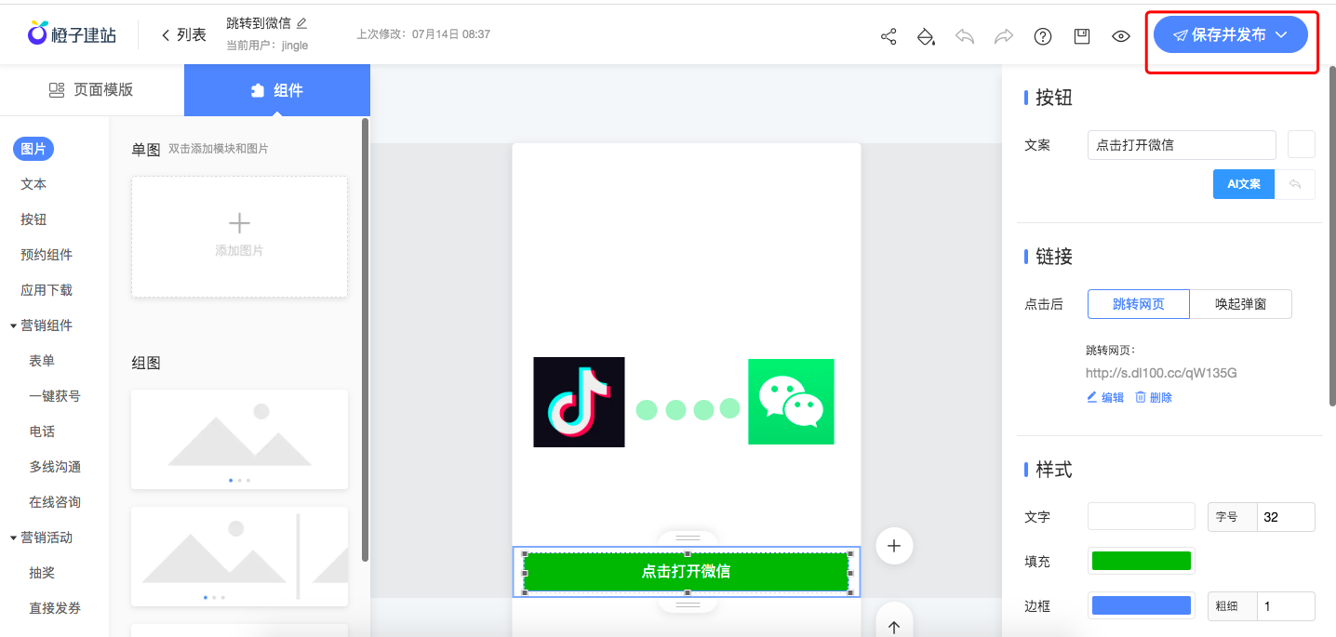Screen dimensions: 1336x637
Task: Edit page title with pencil icon
Action: pyautogui.click(x=301, y=23)
